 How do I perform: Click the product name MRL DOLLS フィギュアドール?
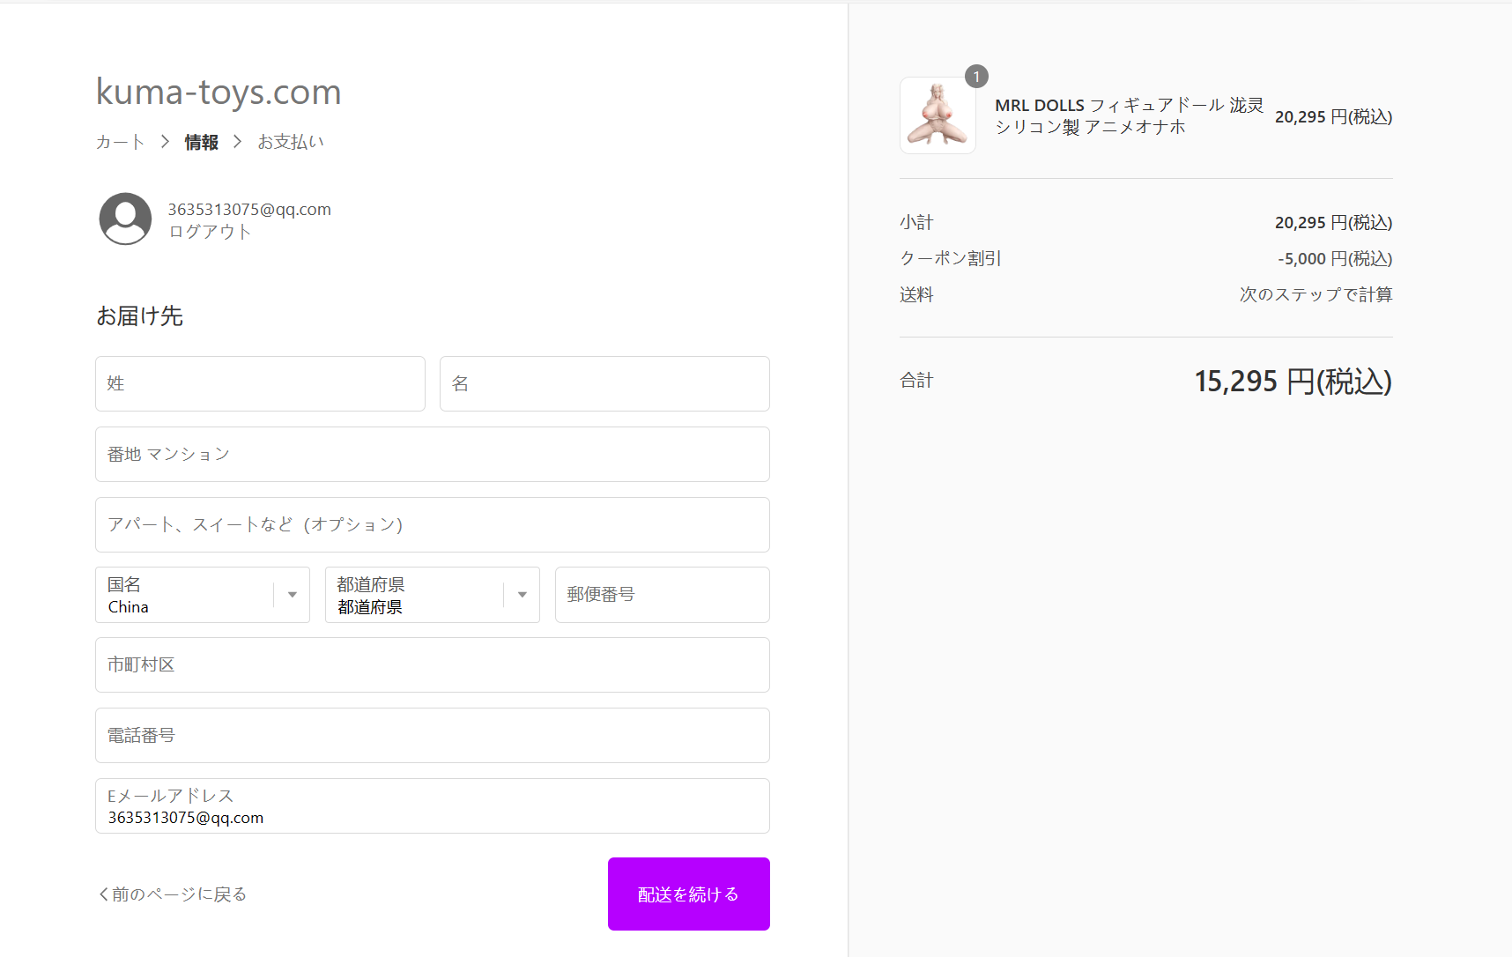click(x=1129, y=115)
